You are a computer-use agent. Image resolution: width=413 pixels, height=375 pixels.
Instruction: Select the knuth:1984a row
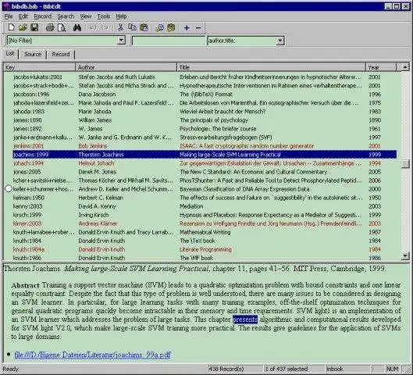pyautogui.click(x=205, y=249)
